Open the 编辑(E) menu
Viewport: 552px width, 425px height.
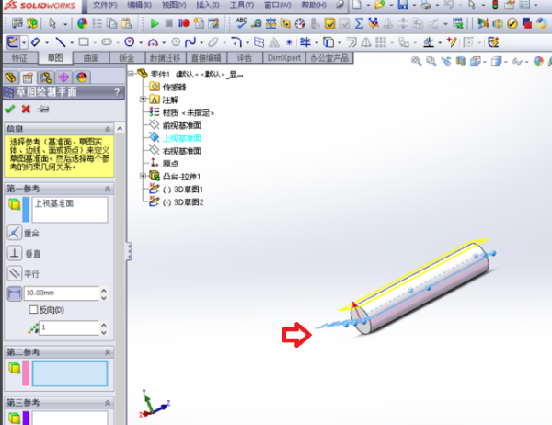click(x=140, y=5)
